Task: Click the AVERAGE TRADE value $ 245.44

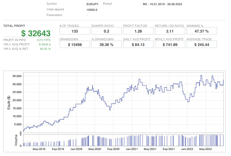Action: point(201,44)
